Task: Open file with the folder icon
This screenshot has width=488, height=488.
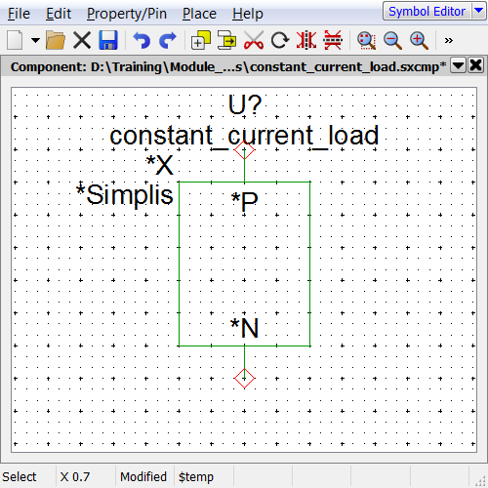Action: pos(56,40)
